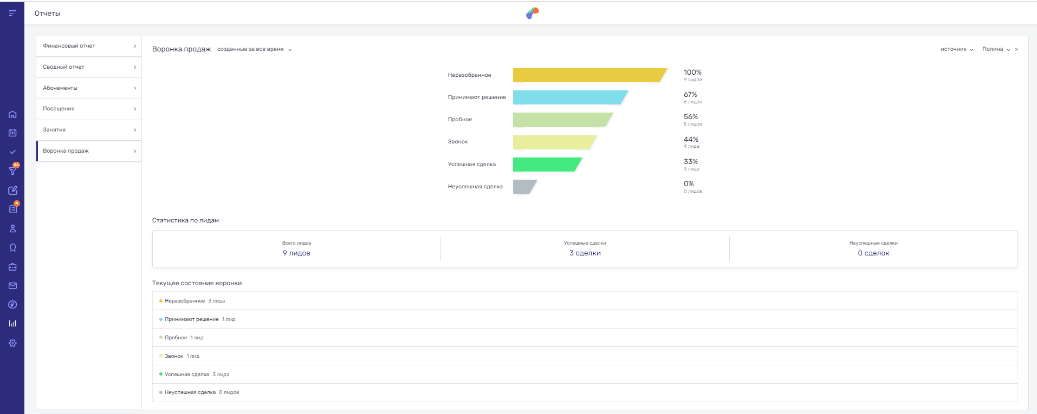Toggle the hamburger menu at top left
Image resolution: width=1037 pixels, height=414 pixels.
coord(12,13)
